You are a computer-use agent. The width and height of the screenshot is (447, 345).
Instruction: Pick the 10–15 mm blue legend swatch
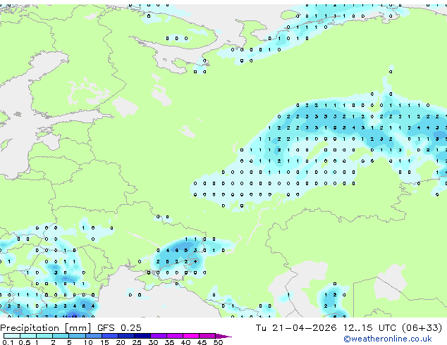point(94,336)
